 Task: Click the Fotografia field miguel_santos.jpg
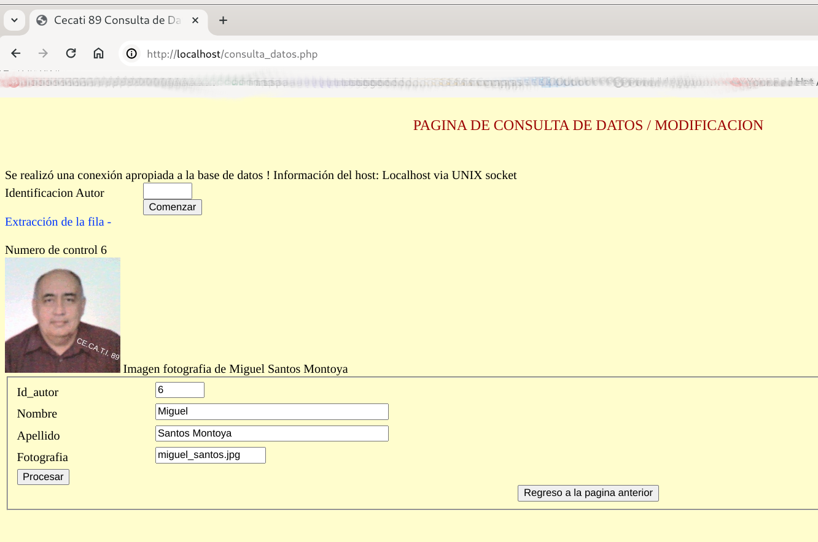click(x=210, y=455)
